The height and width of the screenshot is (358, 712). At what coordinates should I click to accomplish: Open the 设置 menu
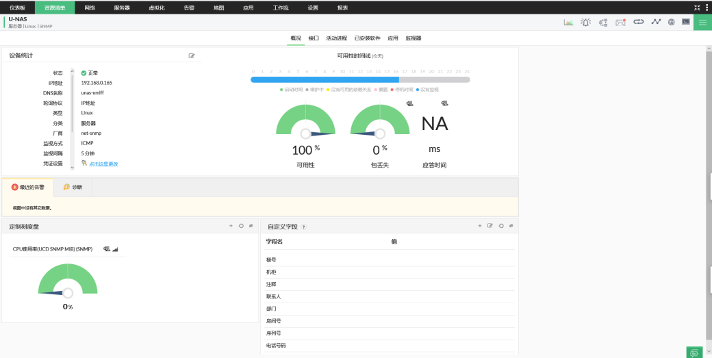pos(313,8)
